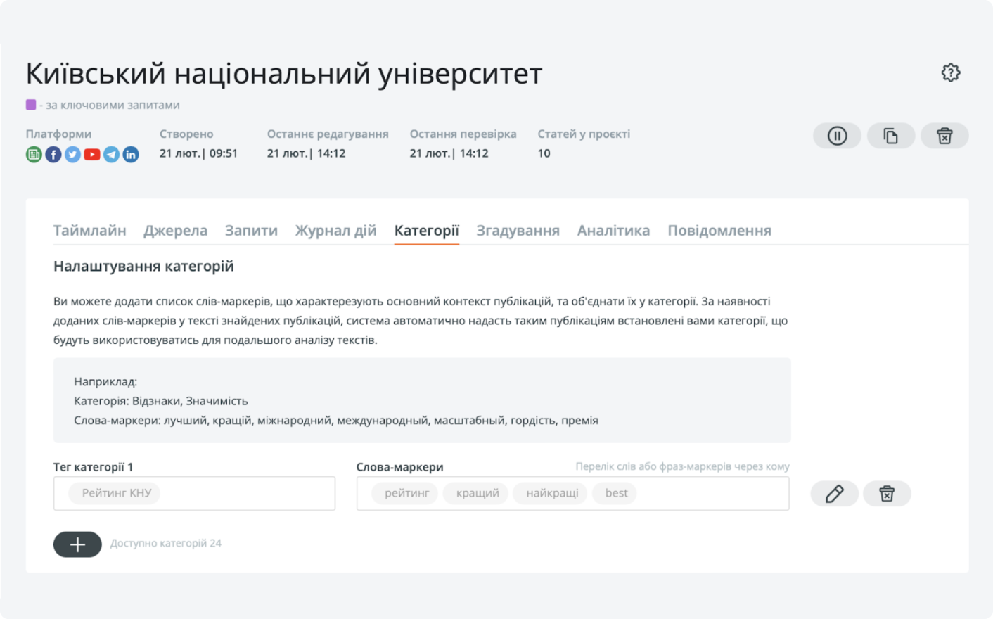Open the Згадування tab

518,231
